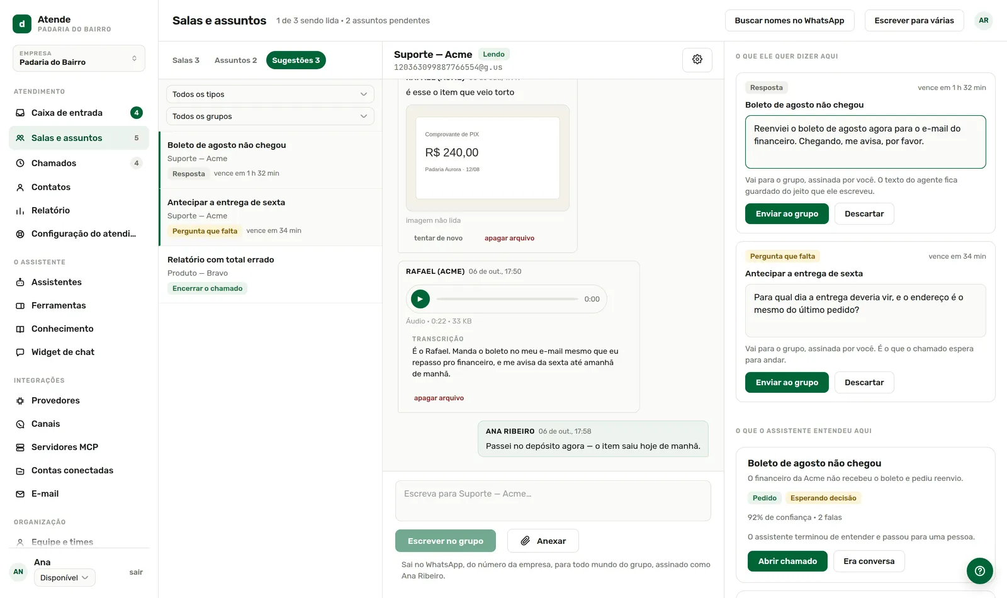Click the sair logout link
This screenshot has width=1007, height=598.
[x=136, y=572]
